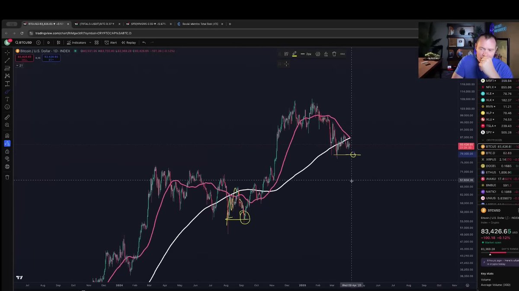The image size is (519, 291).
Task: Delete the selected drawing in floating toolbar
Action: (x=334, y=54)
